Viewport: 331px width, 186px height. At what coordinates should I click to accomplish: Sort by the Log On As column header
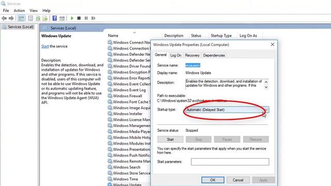coord(248,36)
